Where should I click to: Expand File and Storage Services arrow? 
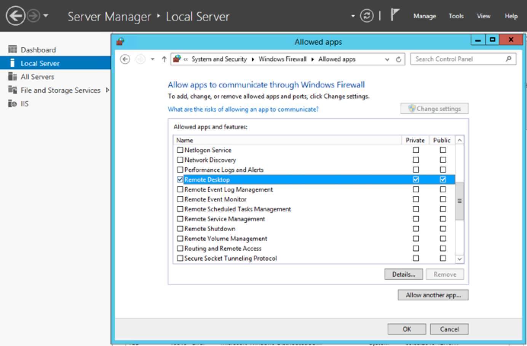(x=107, y=90)
